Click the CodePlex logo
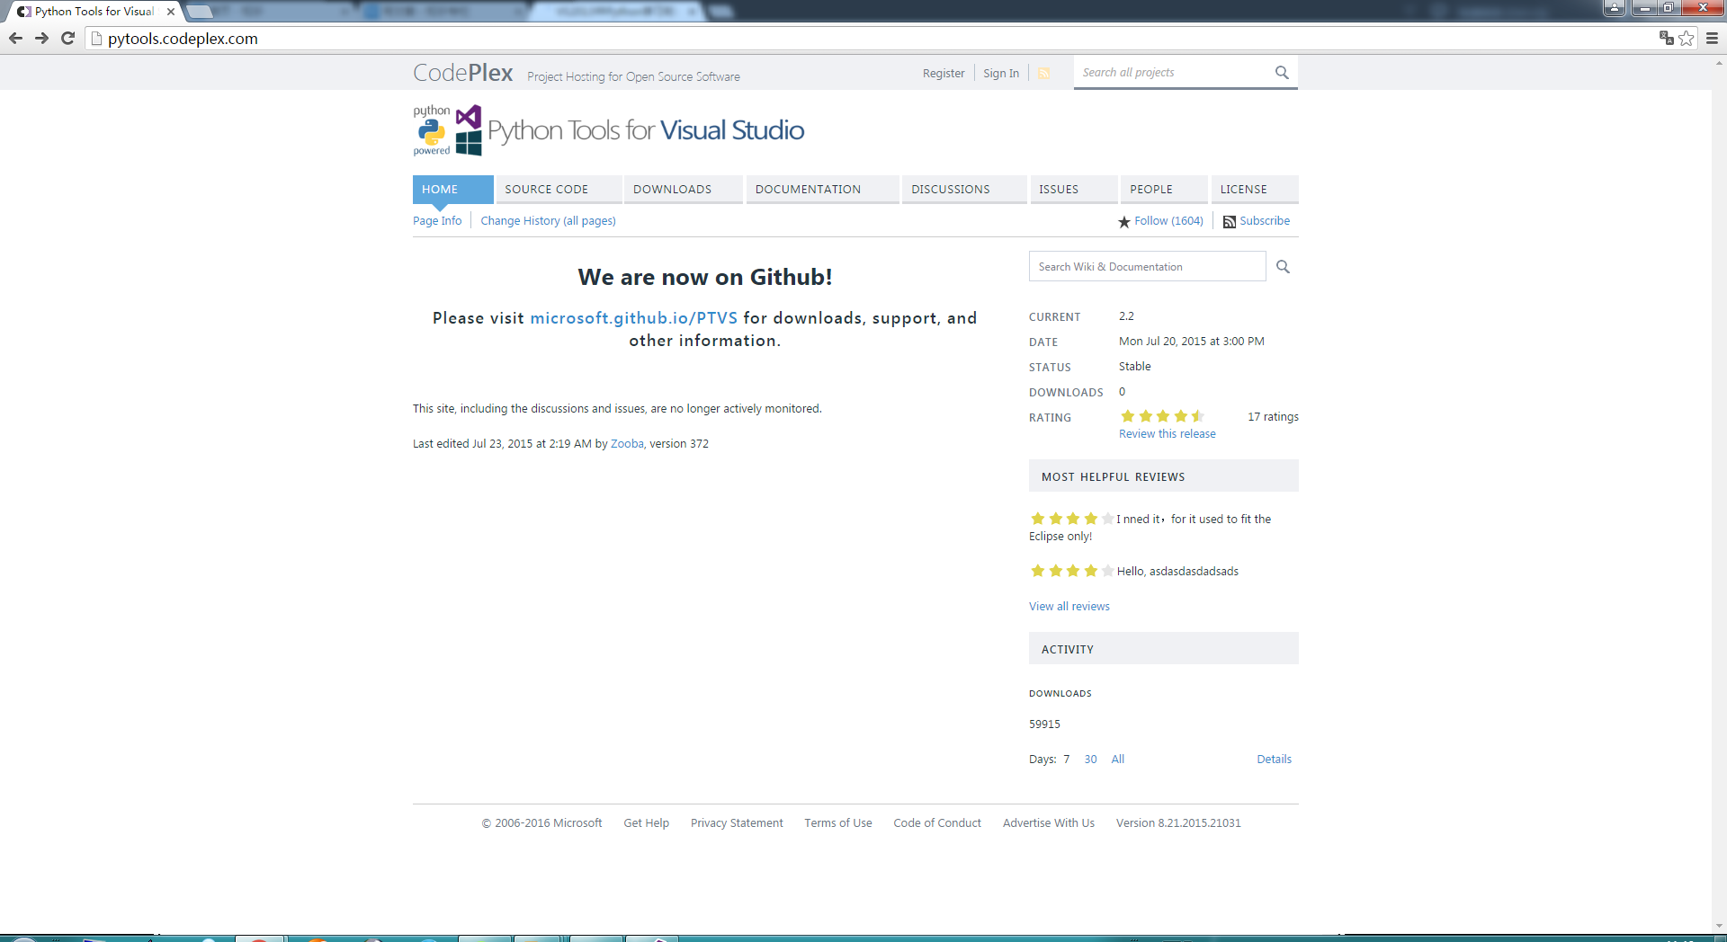The width and height of the screenshot is (1727, 942). tap(463, 73)
